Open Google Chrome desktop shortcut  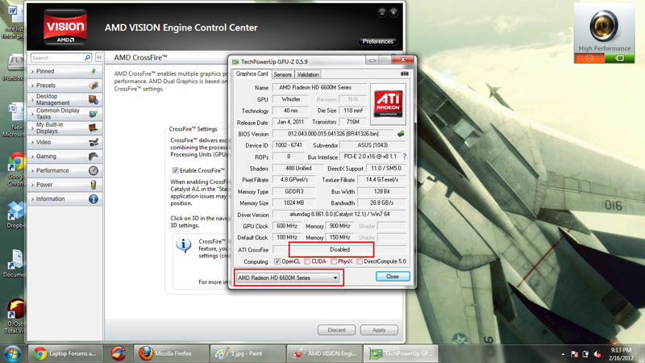15,169
